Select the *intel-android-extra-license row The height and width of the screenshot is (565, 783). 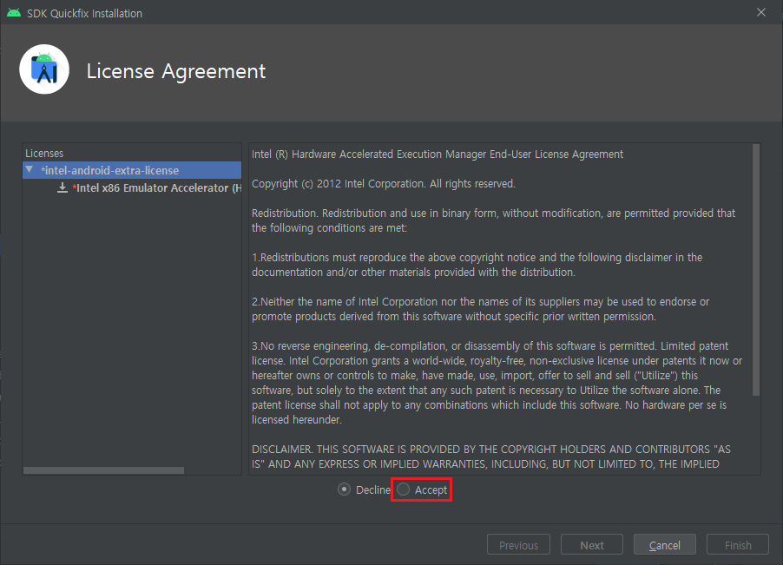[132, 170]
